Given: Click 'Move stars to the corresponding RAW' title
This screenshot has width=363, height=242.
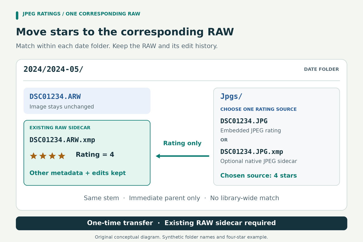Looking at the screenshot, I should click(125, 32).
